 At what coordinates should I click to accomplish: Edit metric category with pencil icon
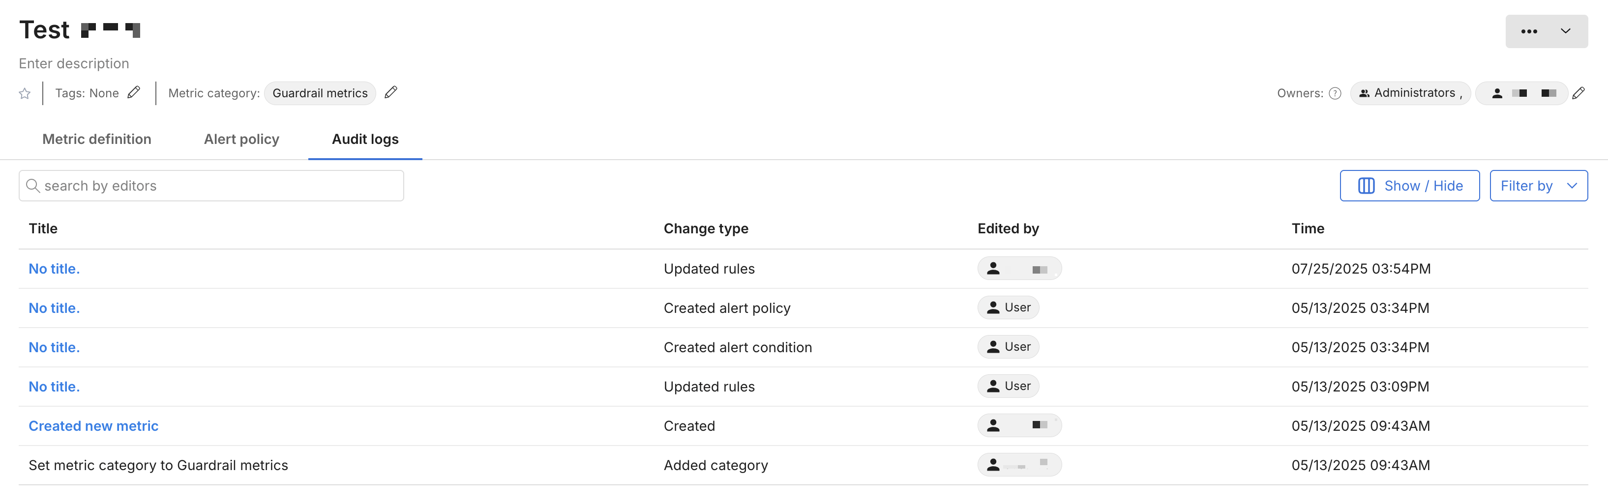[x=391, y=93]
